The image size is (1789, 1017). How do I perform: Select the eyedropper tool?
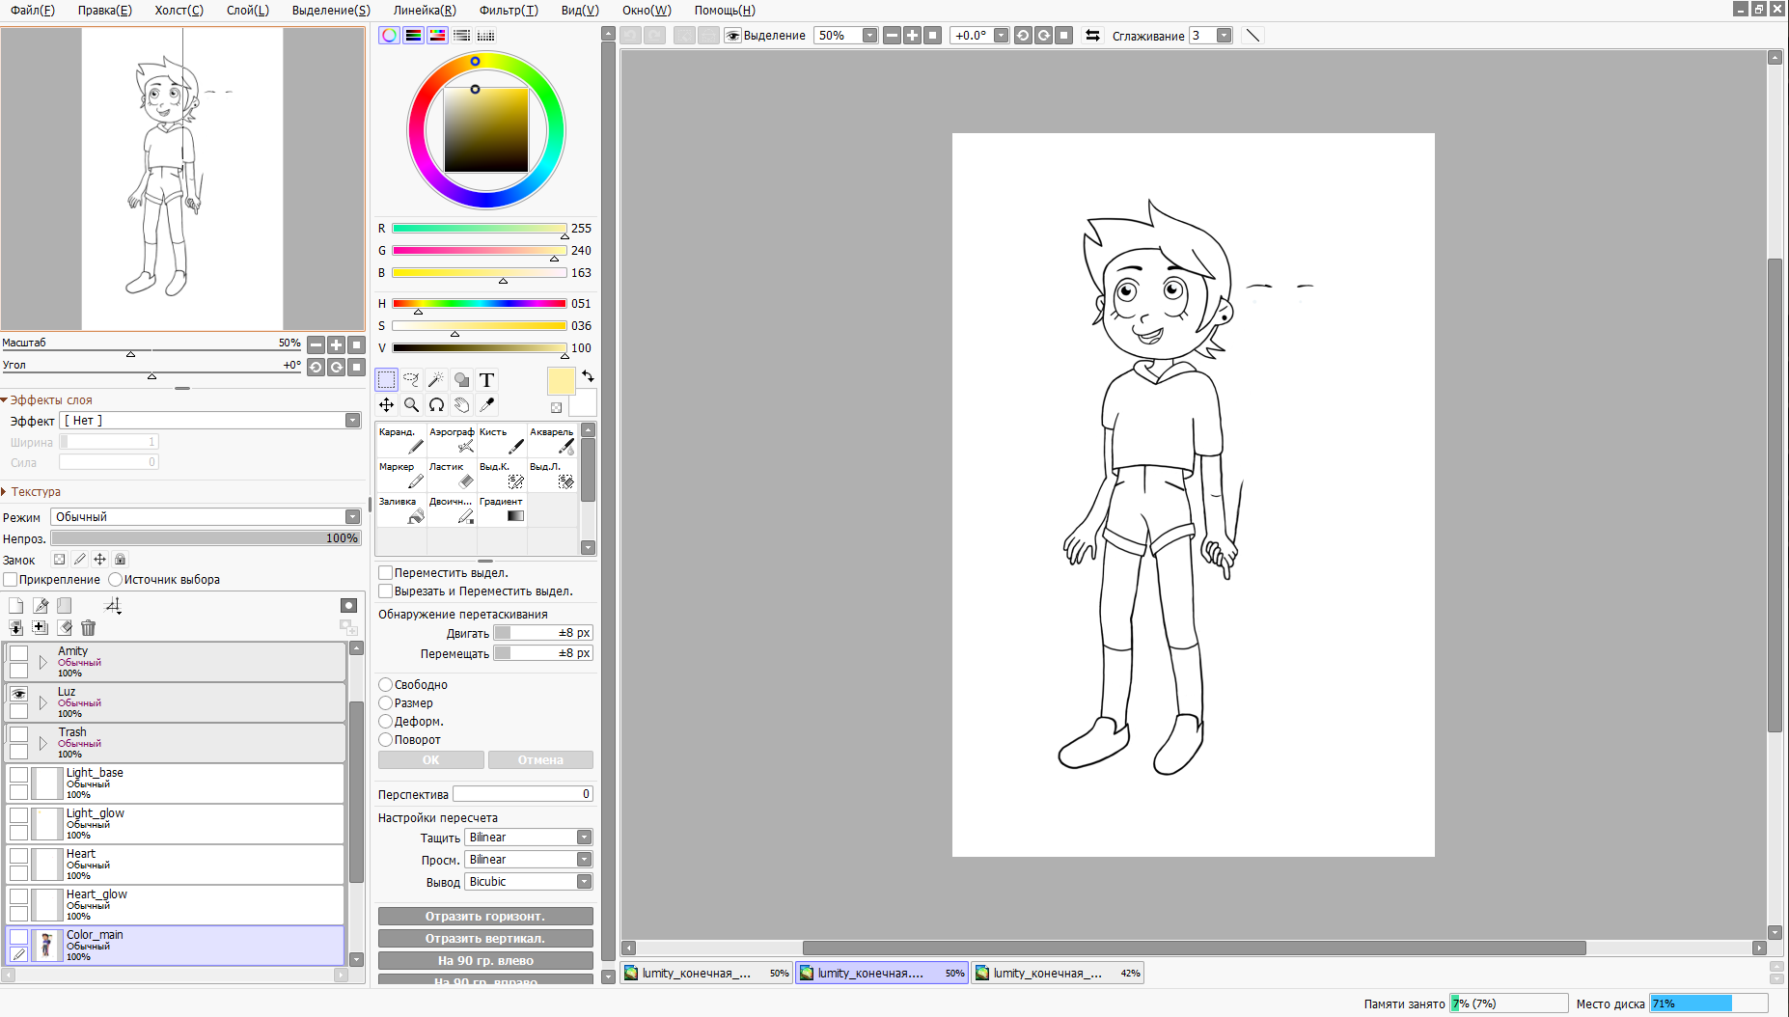486,405
